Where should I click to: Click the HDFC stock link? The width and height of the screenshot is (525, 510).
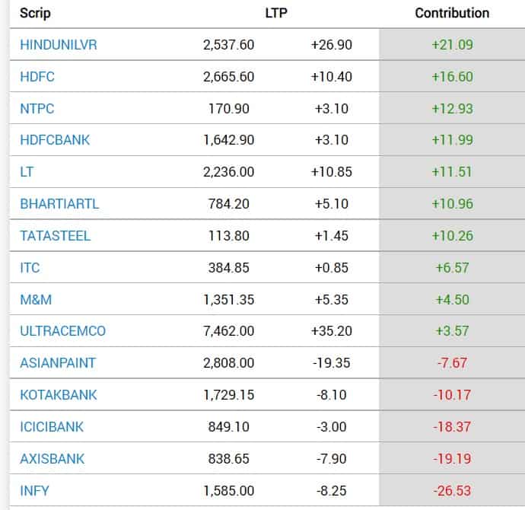click(37, 77)
